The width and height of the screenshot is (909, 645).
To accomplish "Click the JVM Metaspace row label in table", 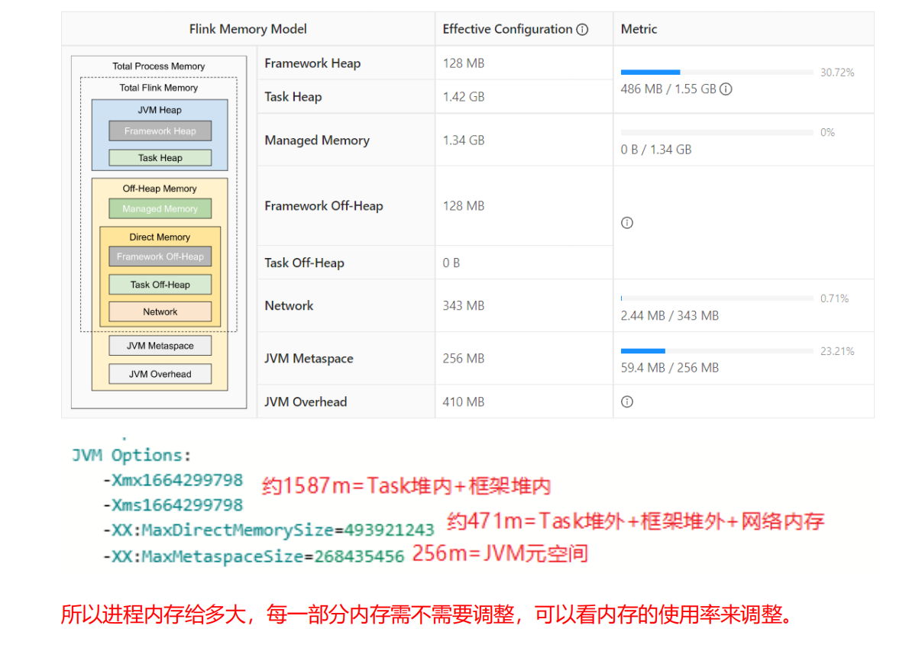I will (x=309, y=359).
